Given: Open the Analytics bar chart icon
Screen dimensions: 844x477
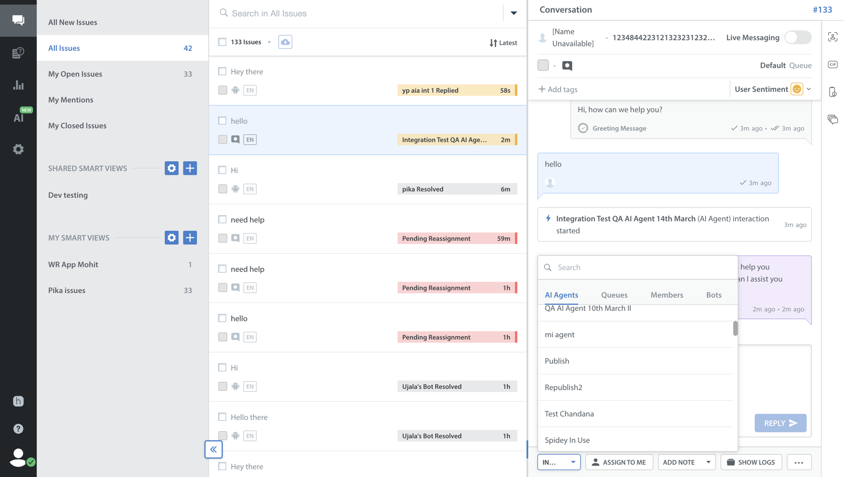Looking at the screenshot, I should coord(18,85).
